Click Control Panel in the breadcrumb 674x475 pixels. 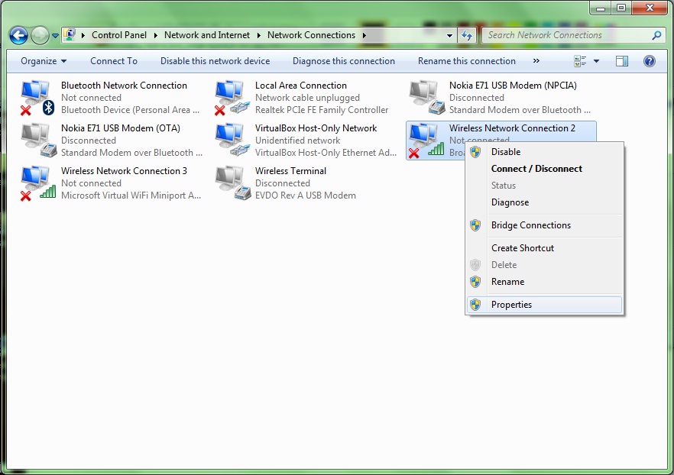point(119,35)
